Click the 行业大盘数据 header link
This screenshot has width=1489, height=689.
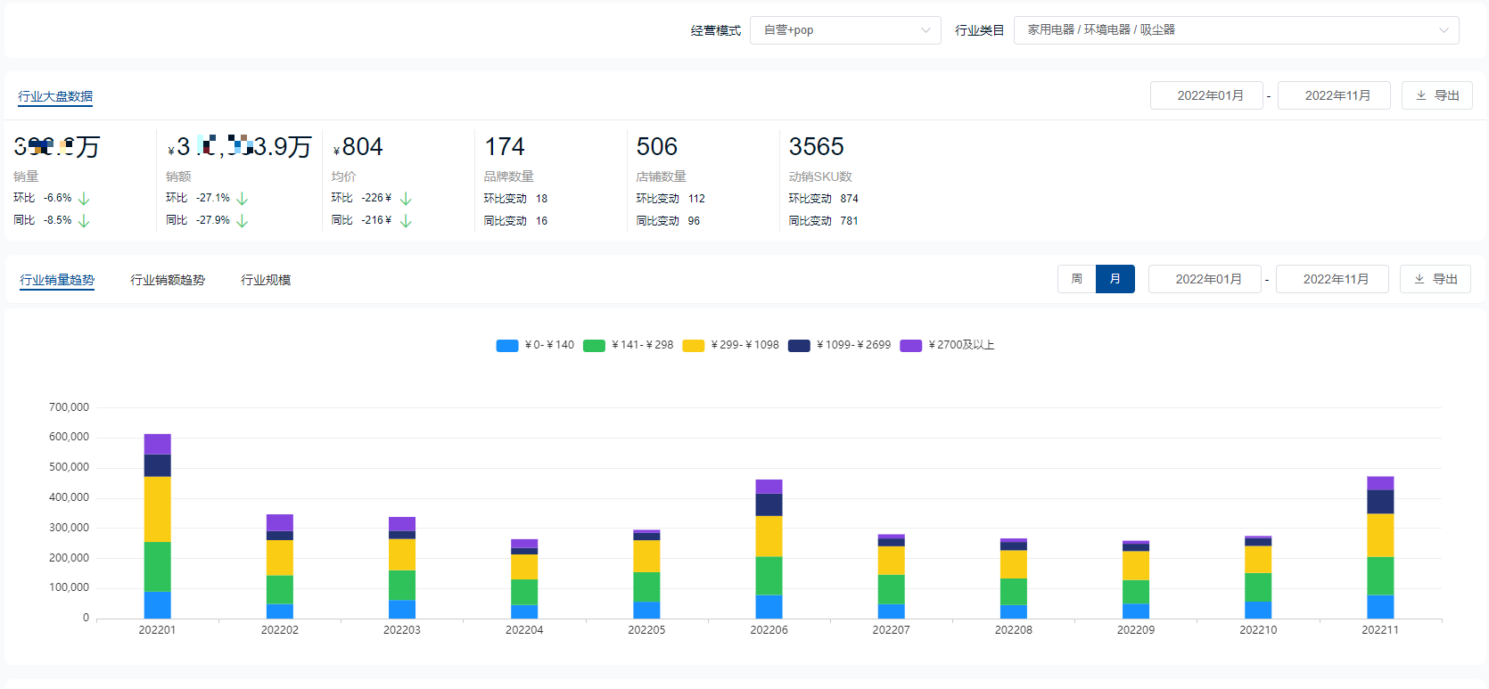(55, 96)
